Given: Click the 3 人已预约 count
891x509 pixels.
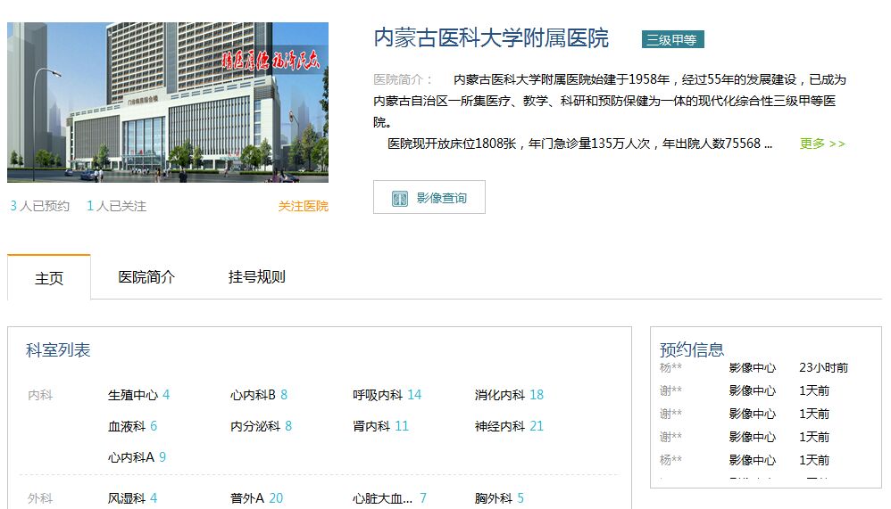Looking at the screenshot, I should [x=39, y=206].
